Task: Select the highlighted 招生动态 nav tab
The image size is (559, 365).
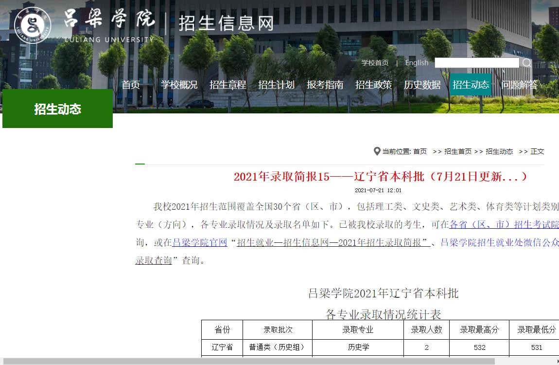Action: pos(471,85)
